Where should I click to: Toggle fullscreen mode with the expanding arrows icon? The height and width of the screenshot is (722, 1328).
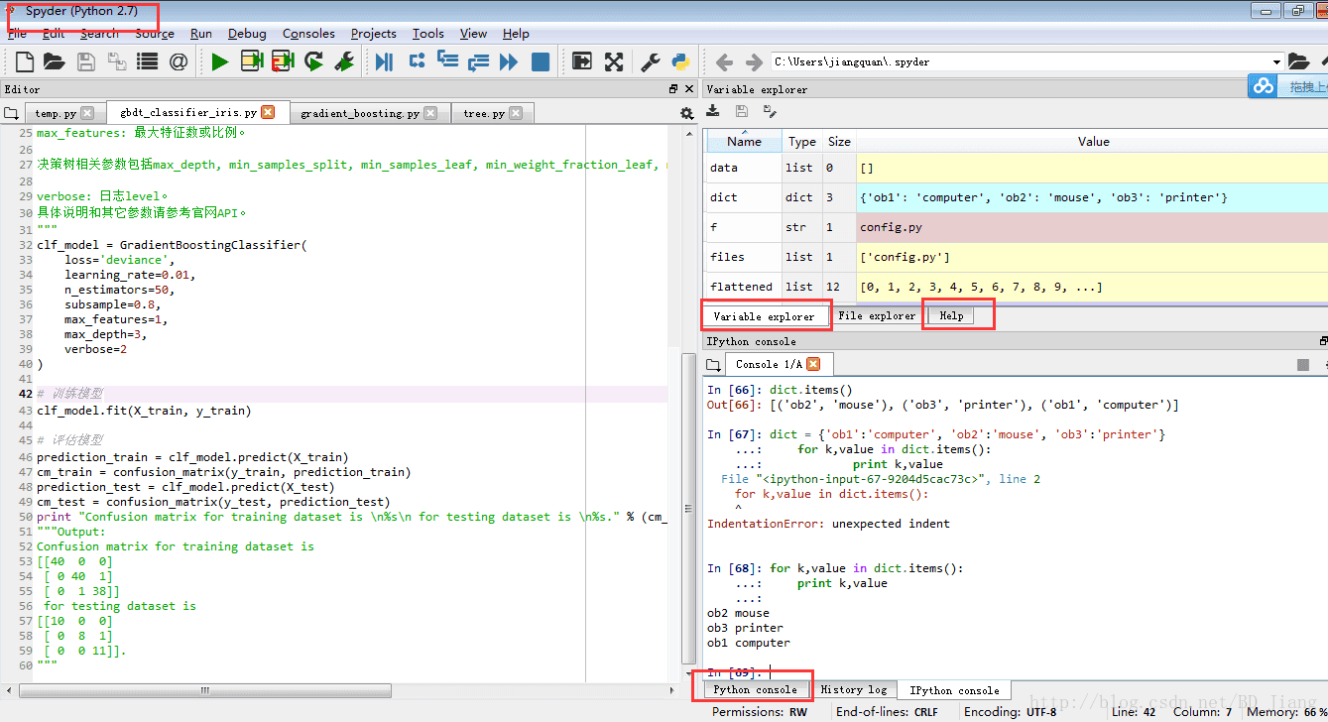click(x=614, y=62)
